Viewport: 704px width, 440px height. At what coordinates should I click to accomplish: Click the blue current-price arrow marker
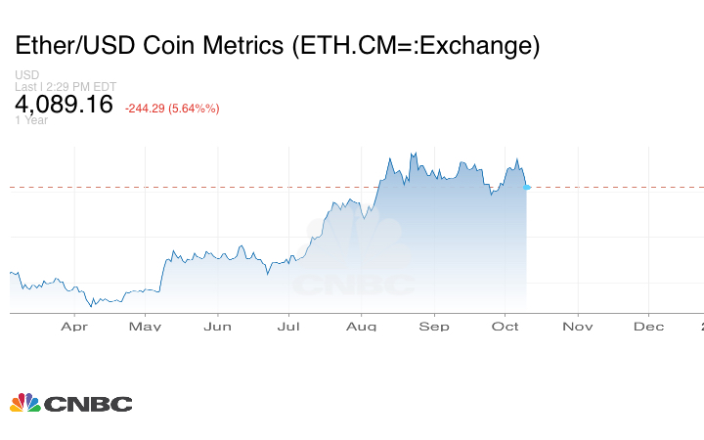point(528,187)
